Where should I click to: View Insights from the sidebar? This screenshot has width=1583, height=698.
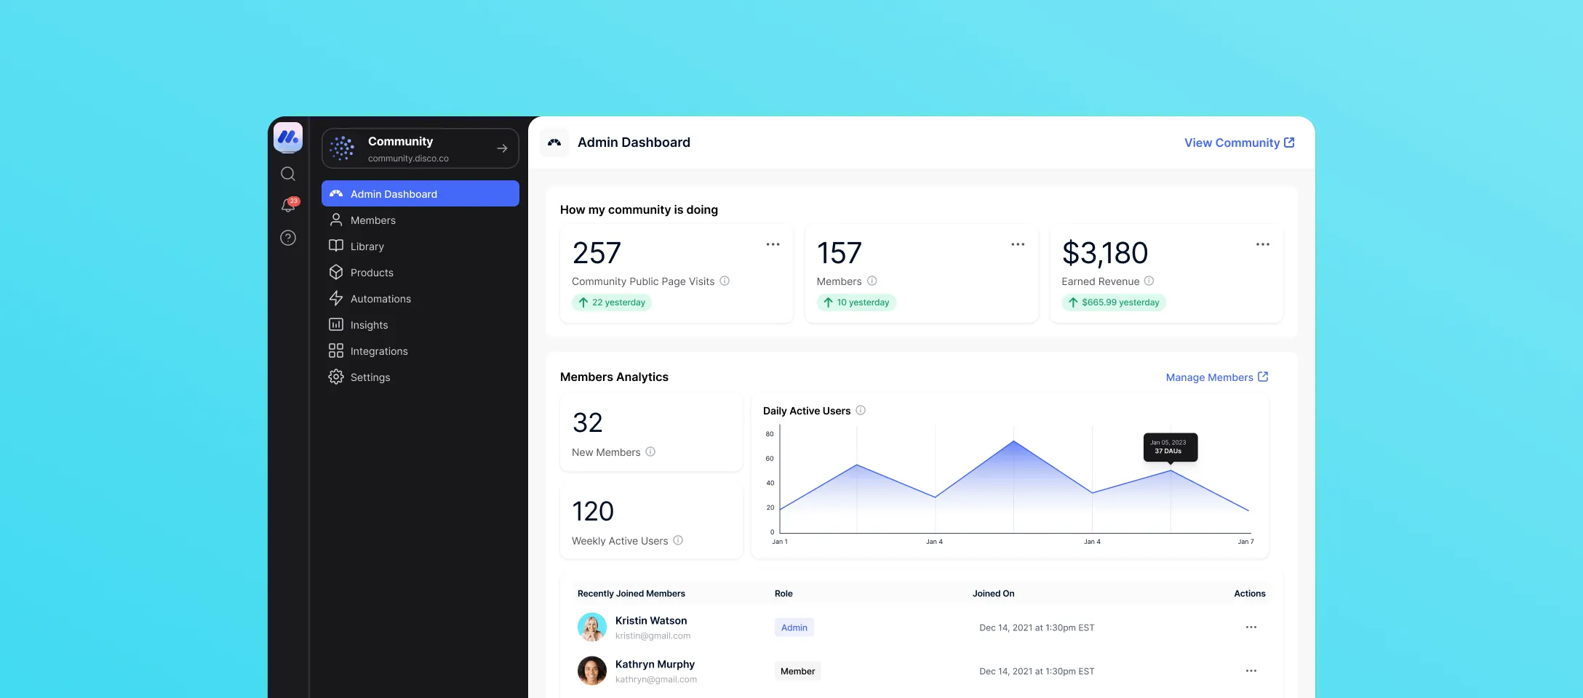(x=369, y=324)
